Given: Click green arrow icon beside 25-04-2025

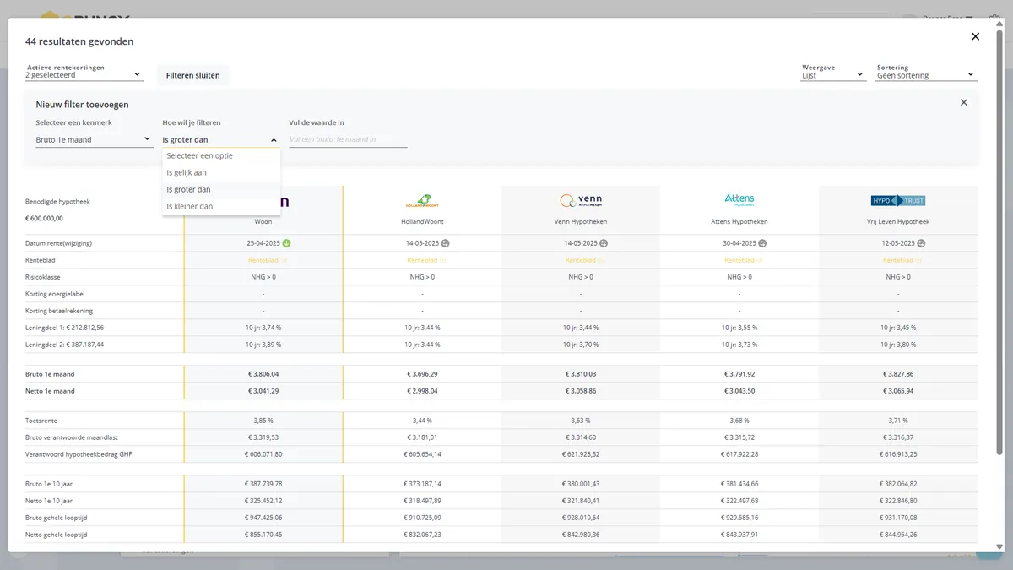Looking at the screenshot, I should 287,243.
